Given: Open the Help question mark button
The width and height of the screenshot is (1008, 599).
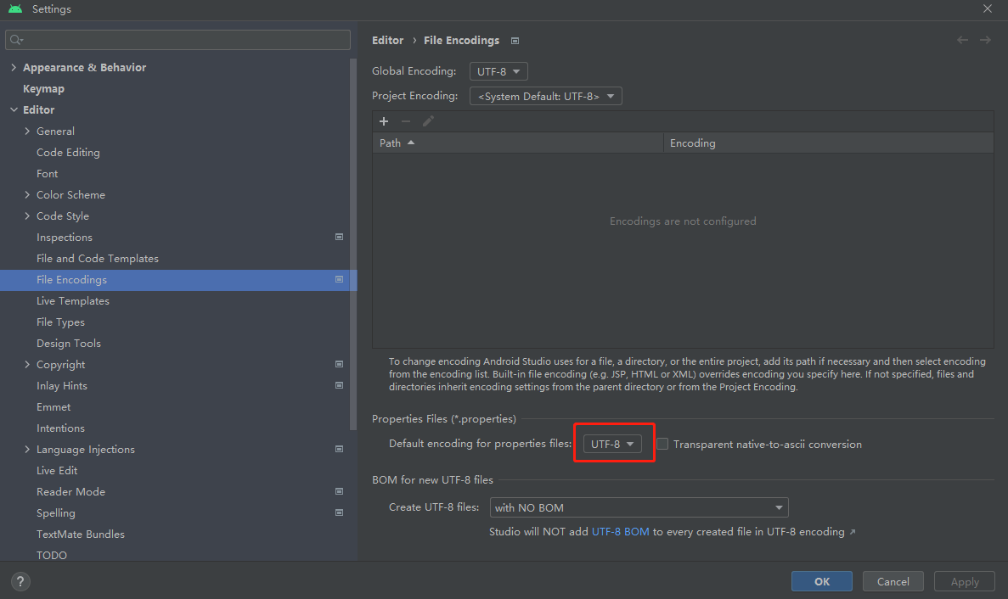Looking at the screenshot, I should [20, 582].
